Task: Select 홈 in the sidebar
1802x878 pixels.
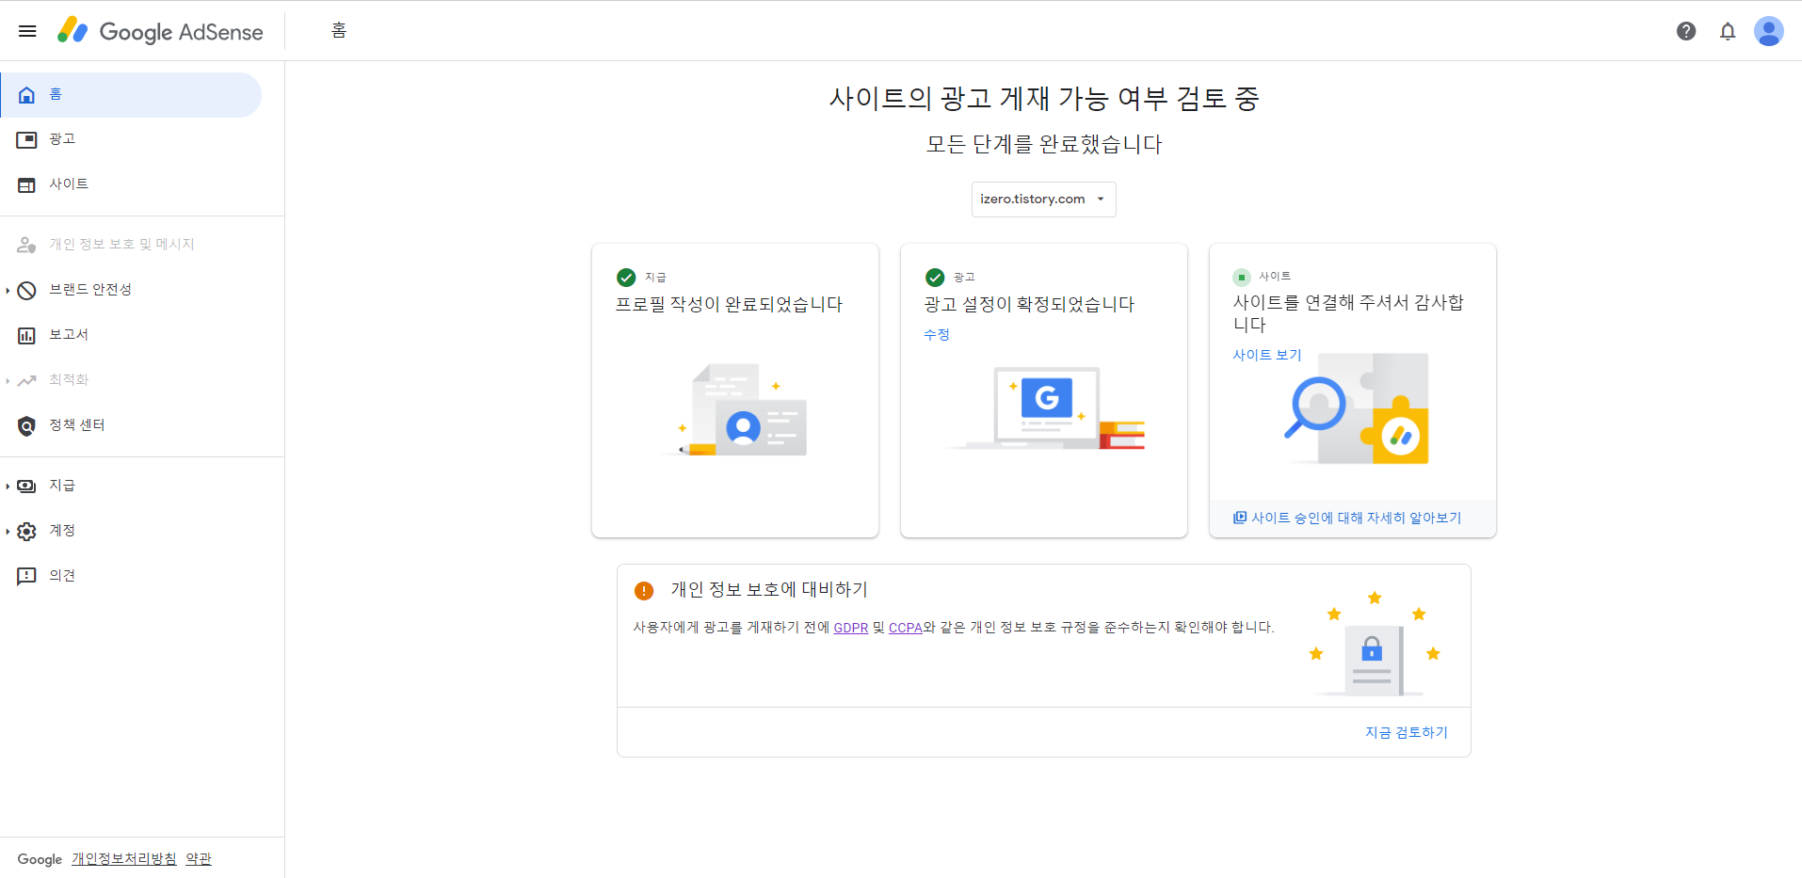Action: tap(131, 94)
